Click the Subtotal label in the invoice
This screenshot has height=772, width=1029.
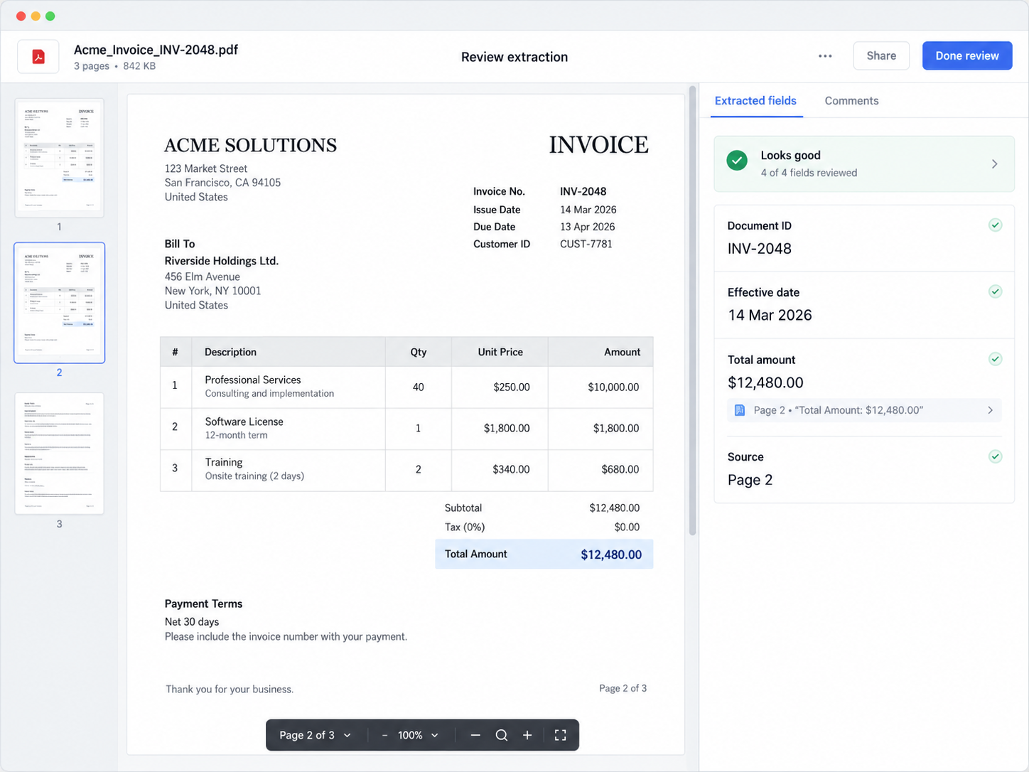point(463,508)
